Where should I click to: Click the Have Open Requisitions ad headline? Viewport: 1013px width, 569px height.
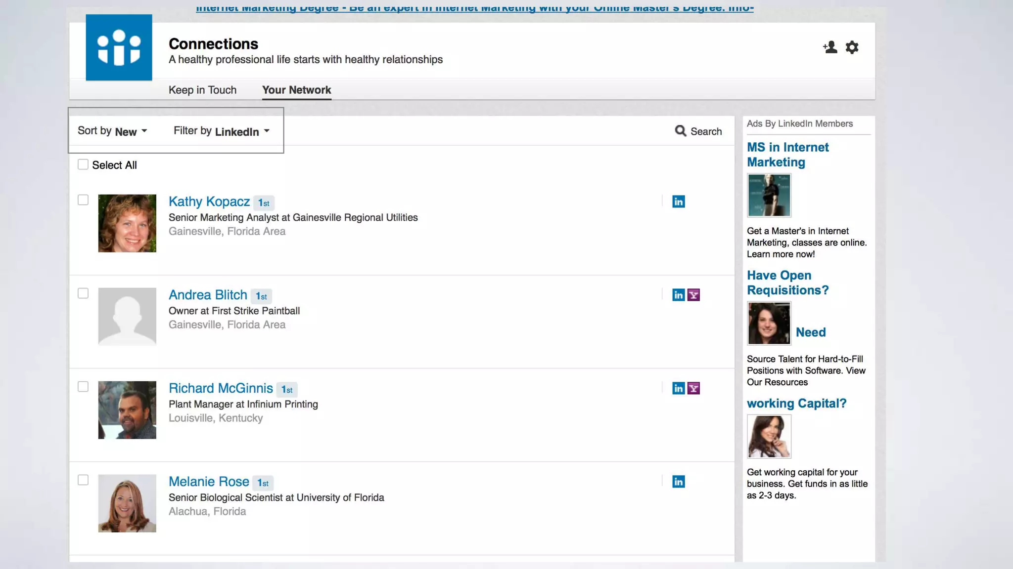pos(787,283)
